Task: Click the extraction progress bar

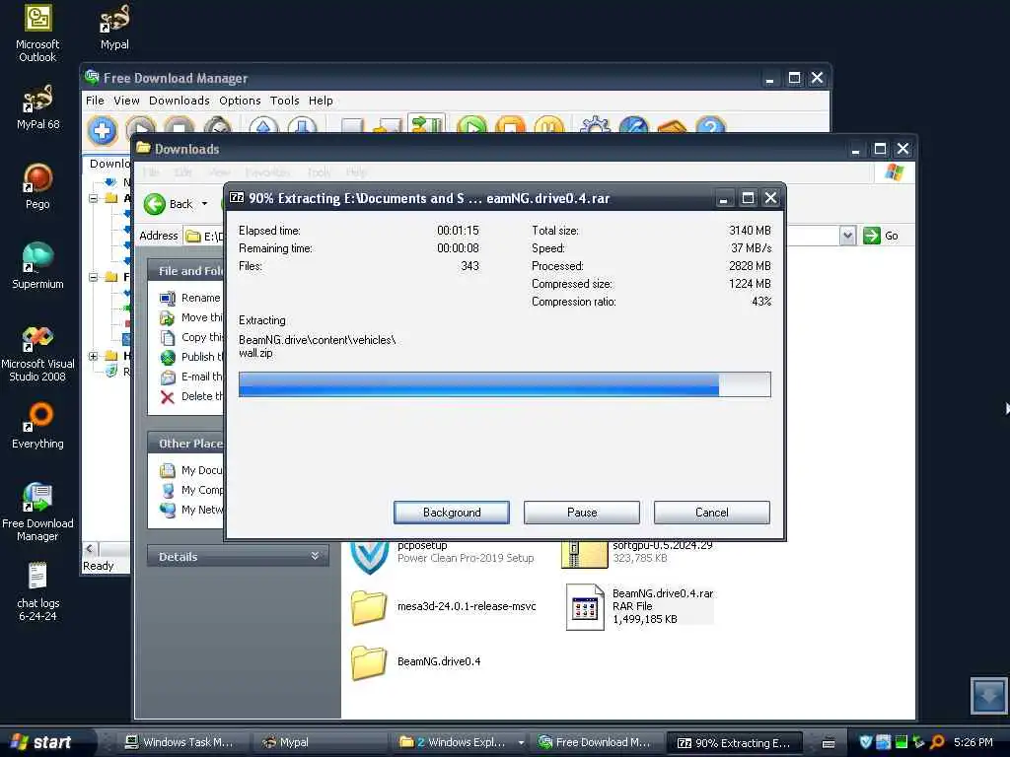Action: point(504,384)
